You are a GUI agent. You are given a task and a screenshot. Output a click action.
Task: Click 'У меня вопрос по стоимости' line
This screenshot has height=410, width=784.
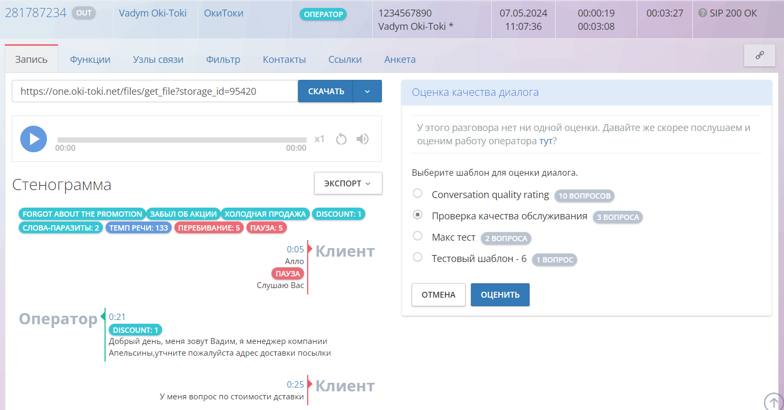(x=232, y=397)
